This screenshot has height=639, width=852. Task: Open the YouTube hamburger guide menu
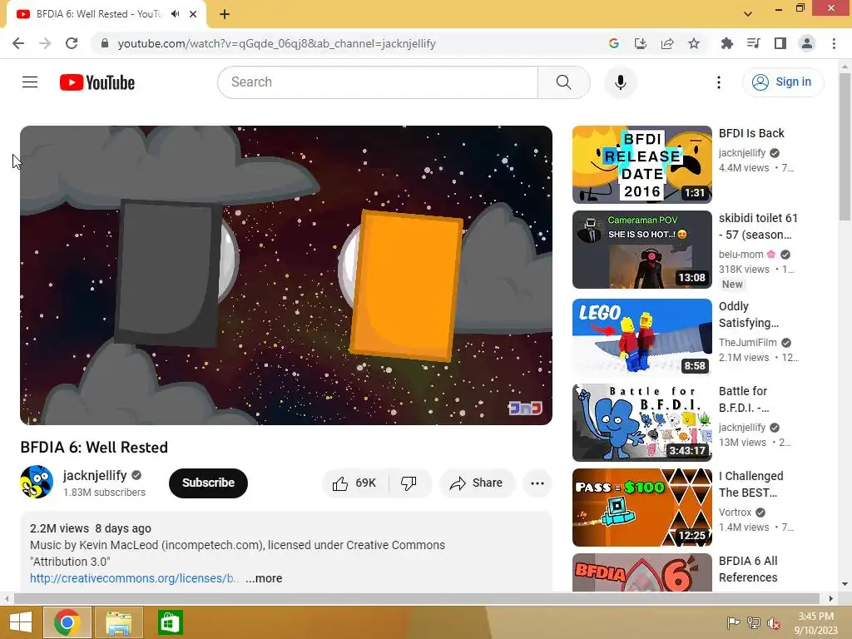click(x=30, y=82)
